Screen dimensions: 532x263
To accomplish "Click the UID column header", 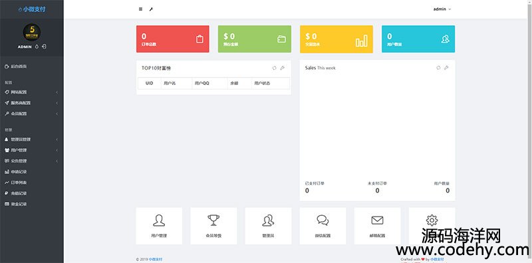I will 149,83.
